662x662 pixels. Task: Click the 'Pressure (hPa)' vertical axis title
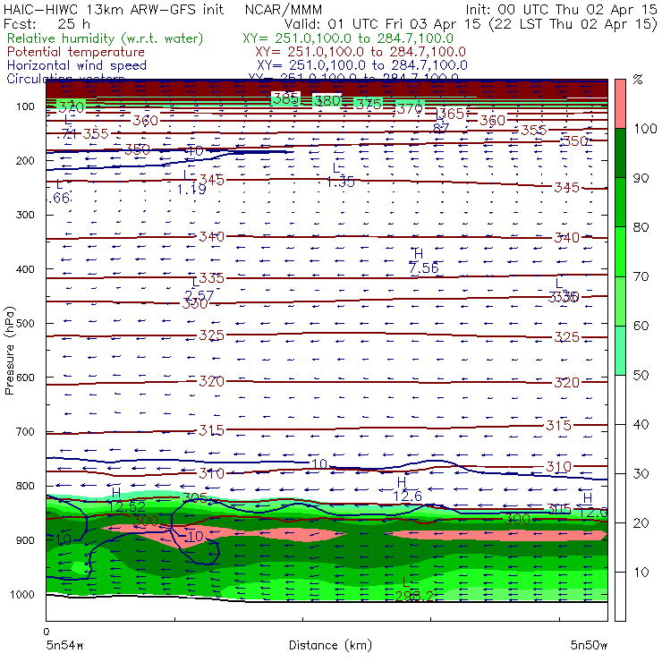pyautogui.click(x=9, y=351)
